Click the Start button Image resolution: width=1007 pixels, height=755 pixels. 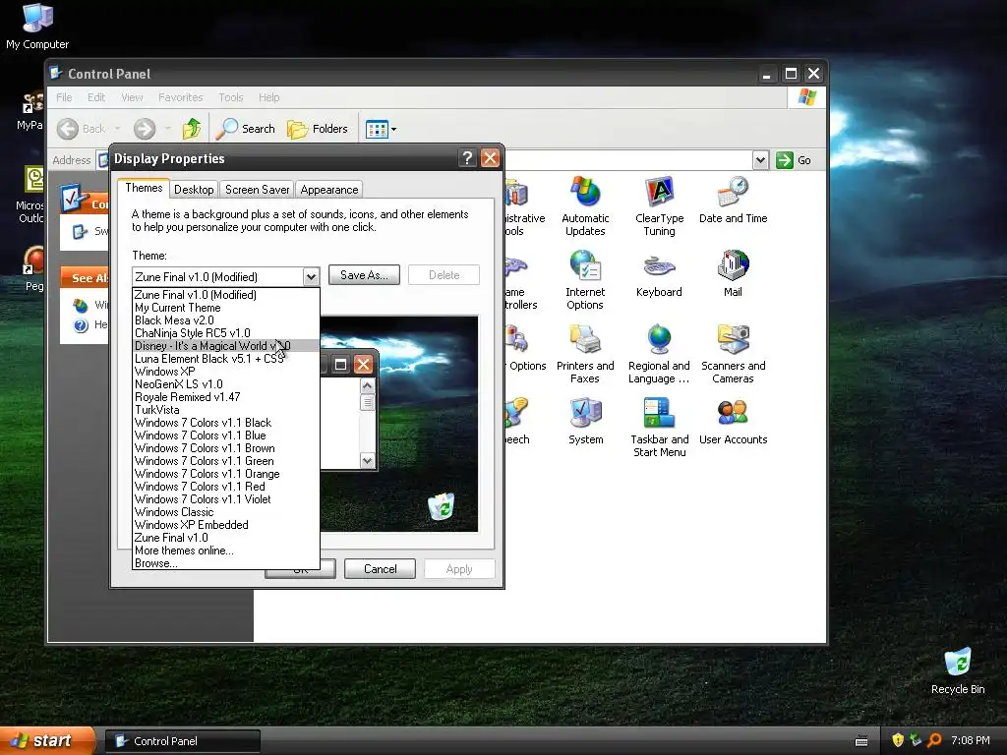47,740
